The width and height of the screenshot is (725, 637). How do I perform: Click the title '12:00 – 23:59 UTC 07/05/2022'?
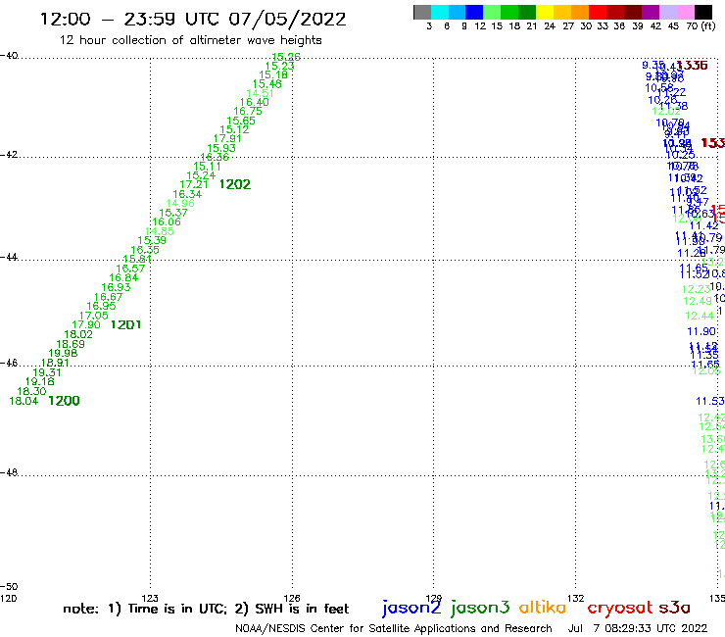pyautogui.click(x=193, y=19)
